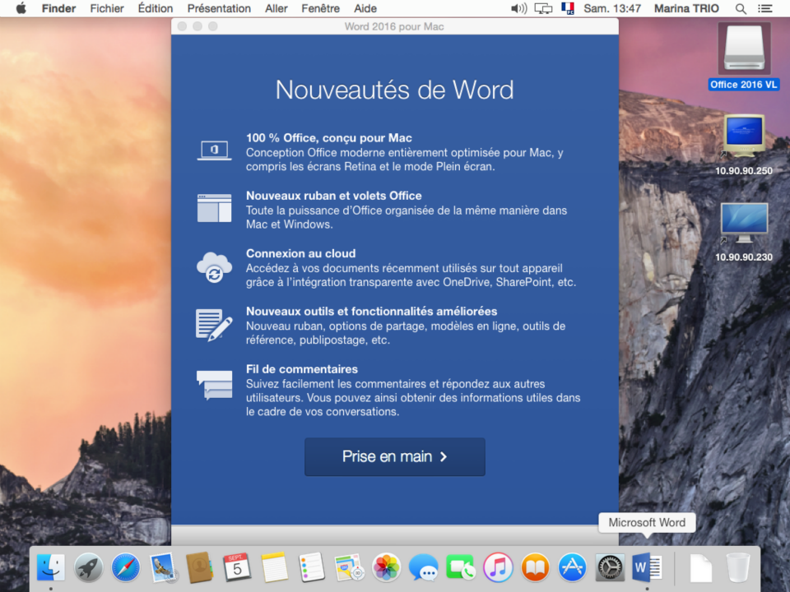Open Messages speech bubble icon
The width and height of the screenshot is (790, 592).
point(423,567)
